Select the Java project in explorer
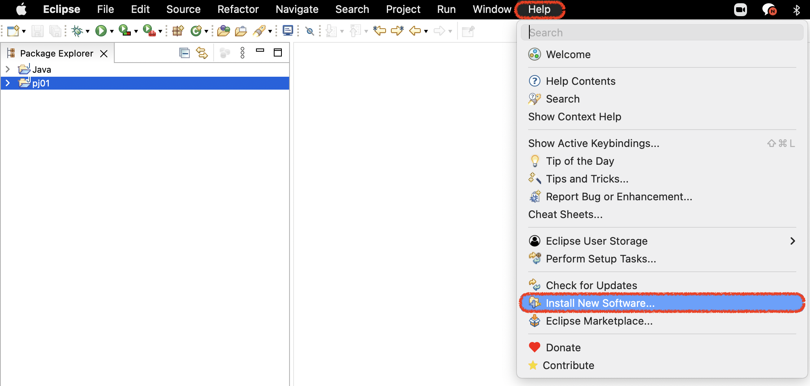This screenshot has width=810, height=386. pyautogui.click(x=42, y=69)
